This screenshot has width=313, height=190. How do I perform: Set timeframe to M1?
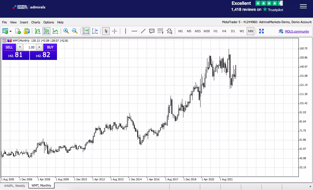[x=181, y=31]
